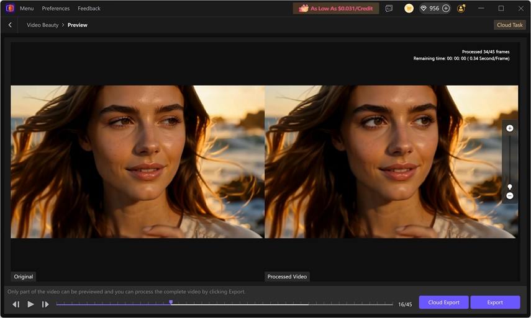This screenshot has height=318, width=531.
Task: Click the Processed Video preview
Action: pos(391,162)
